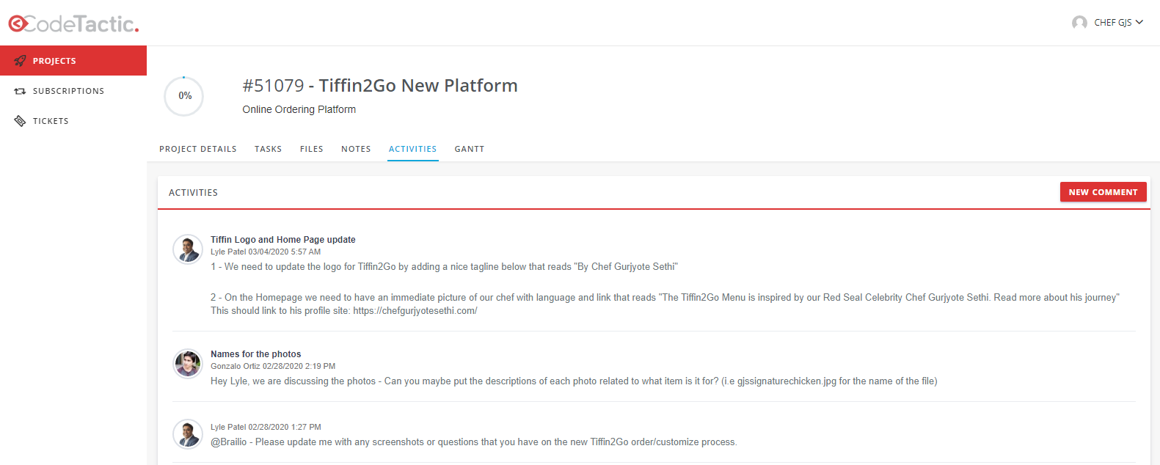
Task: Click the user avatar icon beside CHEF GJS
Action: (x=1079, y=23)
